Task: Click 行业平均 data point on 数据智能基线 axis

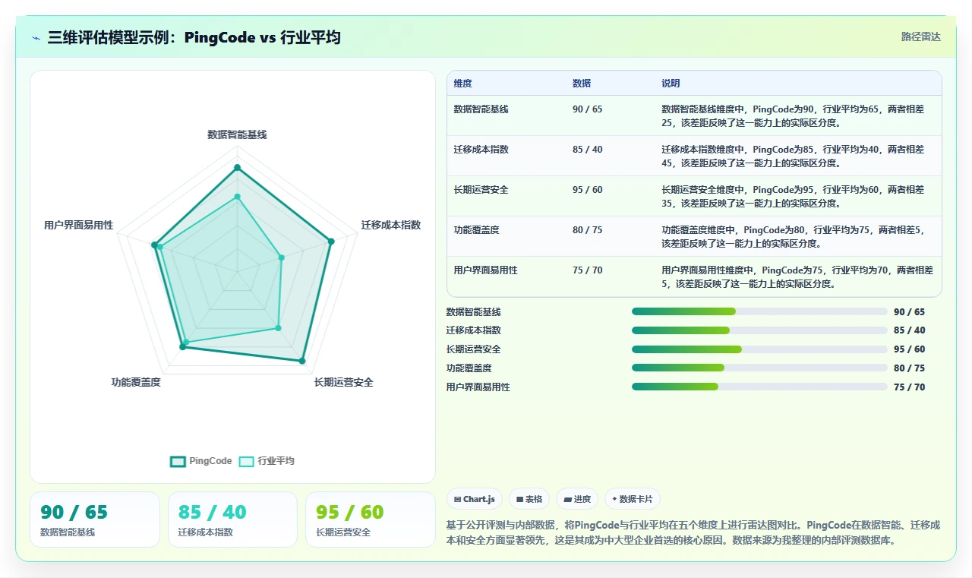Action: click(237, 196)
